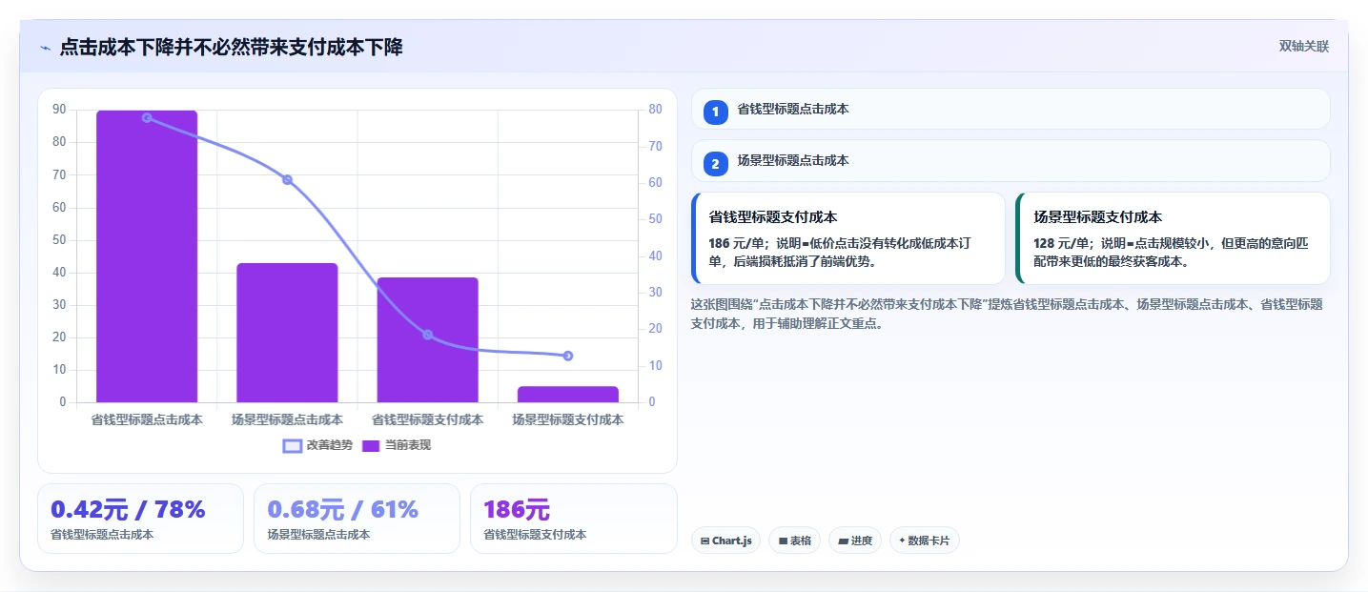This screenshot has height=592, width=1368.
Task: Select numbered item 1 省钱型标题点击成本
Action: click(1010, 109)
